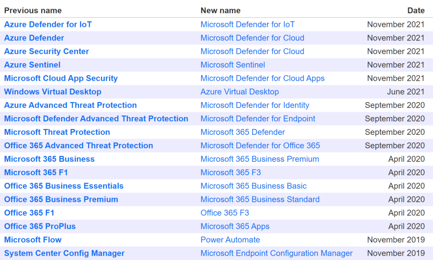Select April 2020 in Microsoft 365 F1 row

click(407, 173)
